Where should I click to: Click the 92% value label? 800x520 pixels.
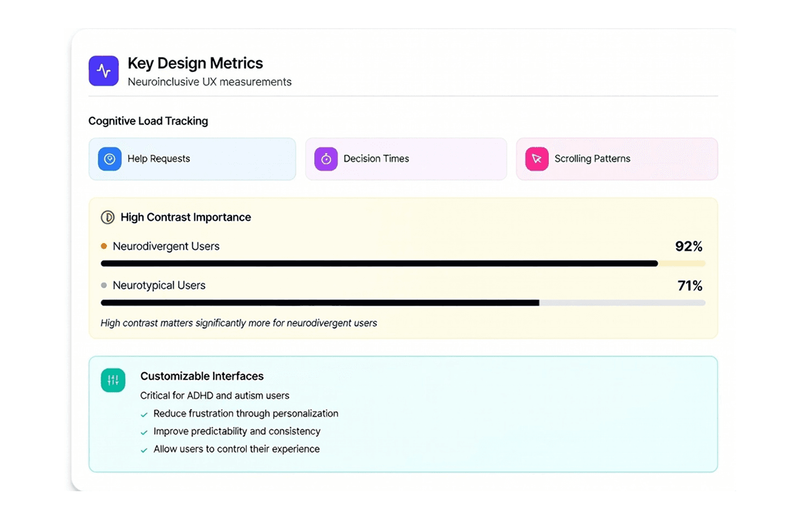tap(689, 246)
